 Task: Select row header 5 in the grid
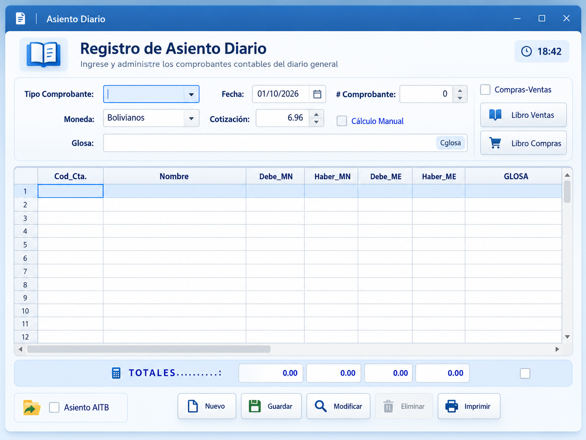[25, 245]
